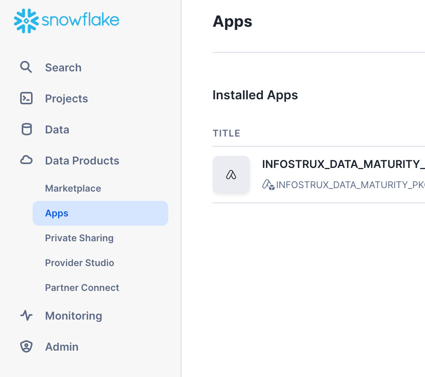Go to Partner Connect
The height and width of the screenshot is (377, 425).
pyautogui.click(x=82, y=287)
